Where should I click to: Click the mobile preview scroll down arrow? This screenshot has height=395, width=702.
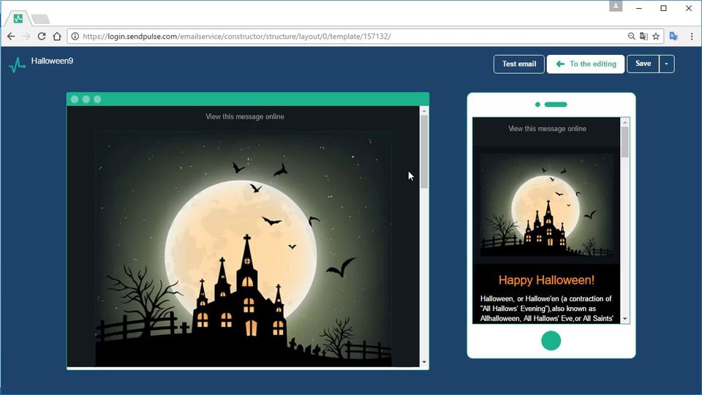coord(625,320)
